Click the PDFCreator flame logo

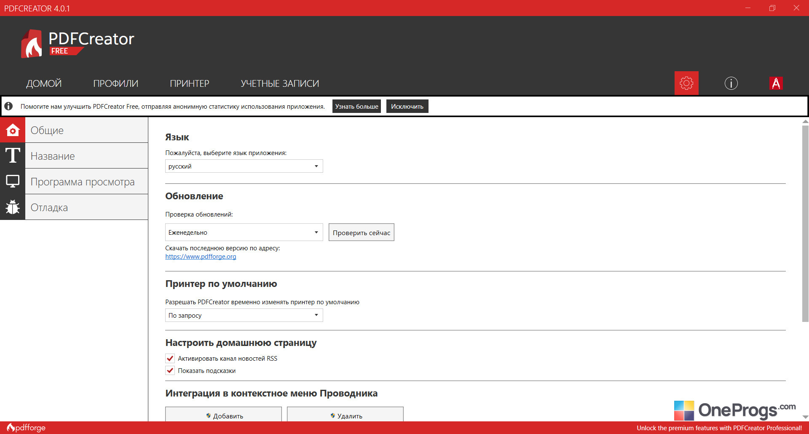[x=32, y=43]
